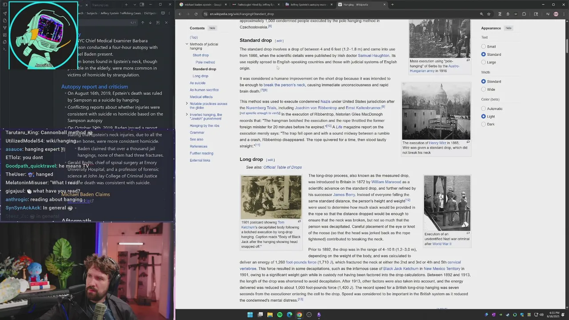Click the Chrome address bar URL
The image size is (569, 320).
pos(242,14)
